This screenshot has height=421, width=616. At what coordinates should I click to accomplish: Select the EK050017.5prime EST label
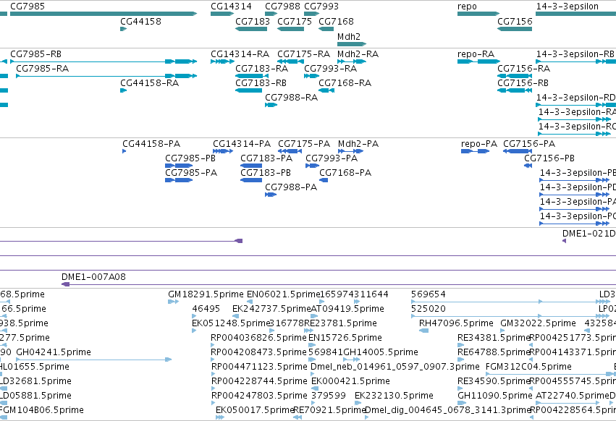[255, 410]
